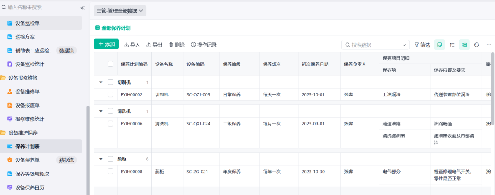The width and height of the screenshot is (495, 195).
Task: Open the 主管-管理全部数据 dropdown
Action: pos(120,11)
